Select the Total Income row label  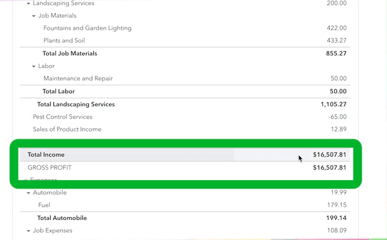[x=46, y=155]
